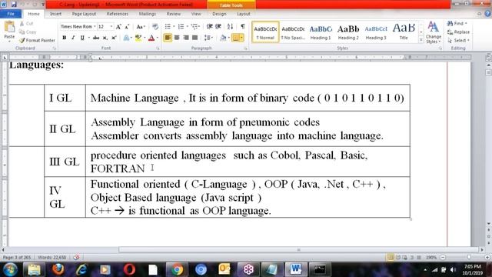Switch to the Insert tab
This screenshot has height=277, width=492.
pyautogui.click(x=55, y=14)
